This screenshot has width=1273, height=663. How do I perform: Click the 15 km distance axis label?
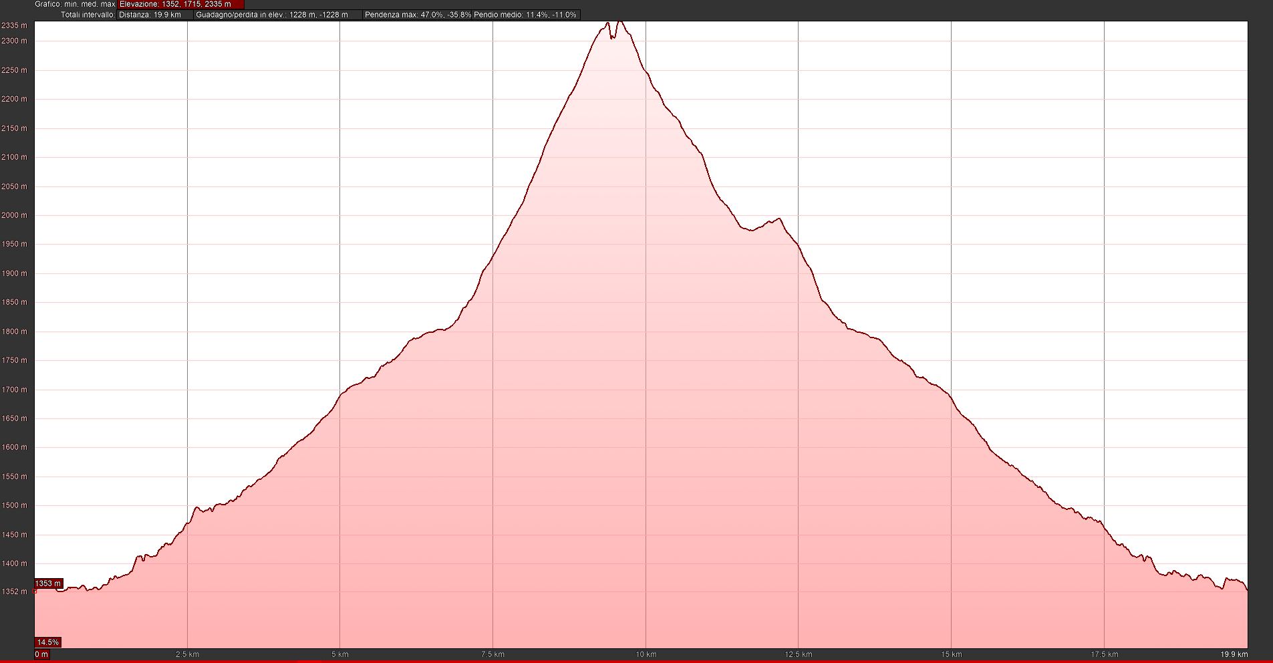951,654
